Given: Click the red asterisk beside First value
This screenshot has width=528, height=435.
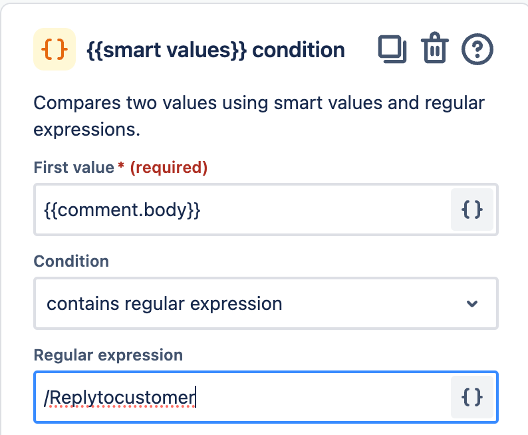Looking at the screenshot, I should pos(121,165).
